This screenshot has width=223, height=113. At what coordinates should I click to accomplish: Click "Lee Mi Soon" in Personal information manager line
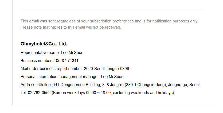[112, 77]
